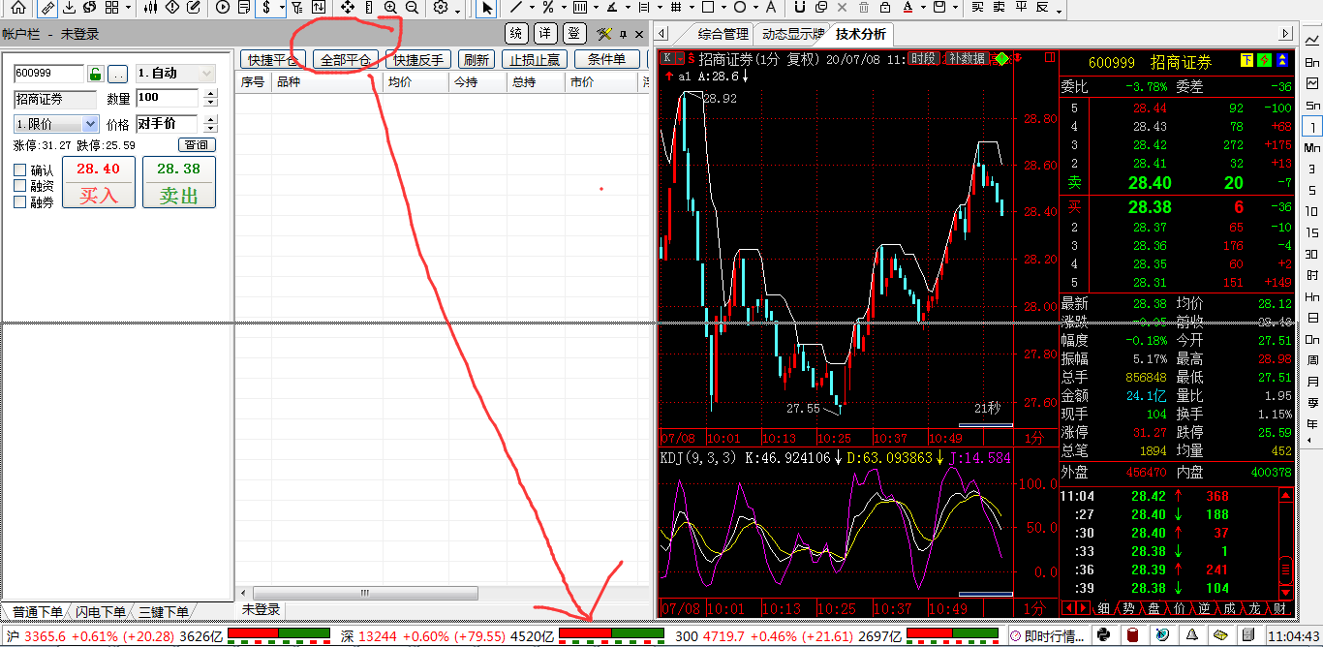Expand the ellipse tool dropdown arrow
The width and height of the screenshot is (1323, 647).
tap(754, 8)
